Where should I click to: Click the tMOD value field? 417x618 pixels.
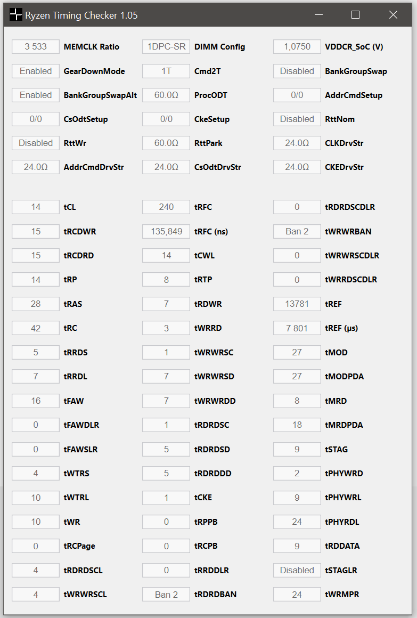[297, 352]
